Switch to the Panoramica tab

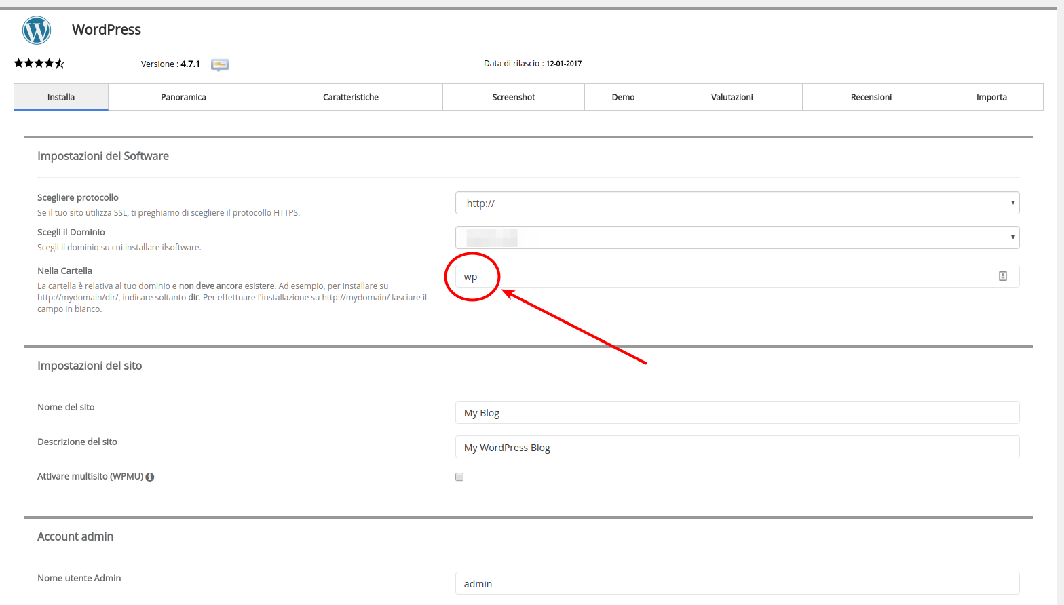[x=184, y=97]
